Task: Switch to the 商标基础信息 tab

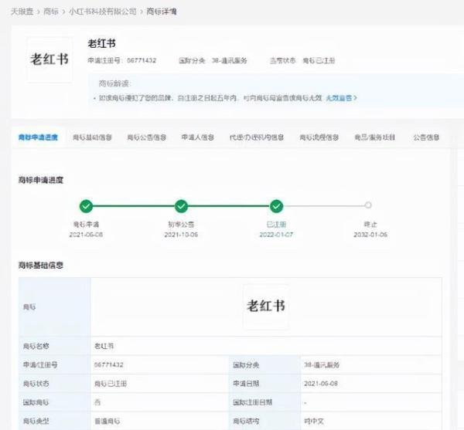Action: pos(92,137)
